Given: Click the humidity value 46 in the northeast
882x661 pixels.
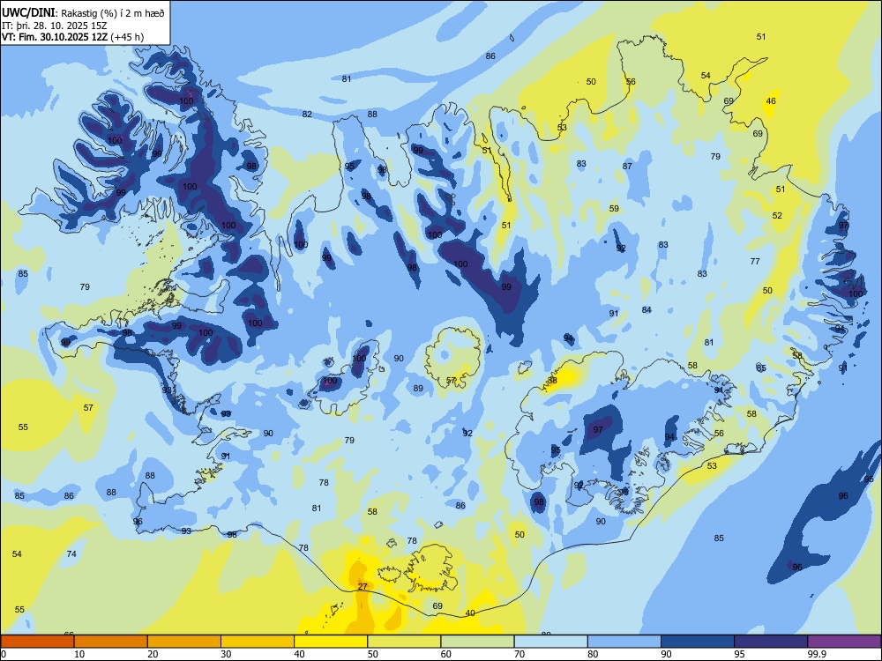Looking at the screenshot, I should click(x=771, y=101).
